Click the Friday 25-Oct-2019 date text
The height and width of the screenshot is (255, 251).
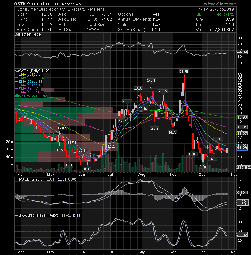click(215, 9)
